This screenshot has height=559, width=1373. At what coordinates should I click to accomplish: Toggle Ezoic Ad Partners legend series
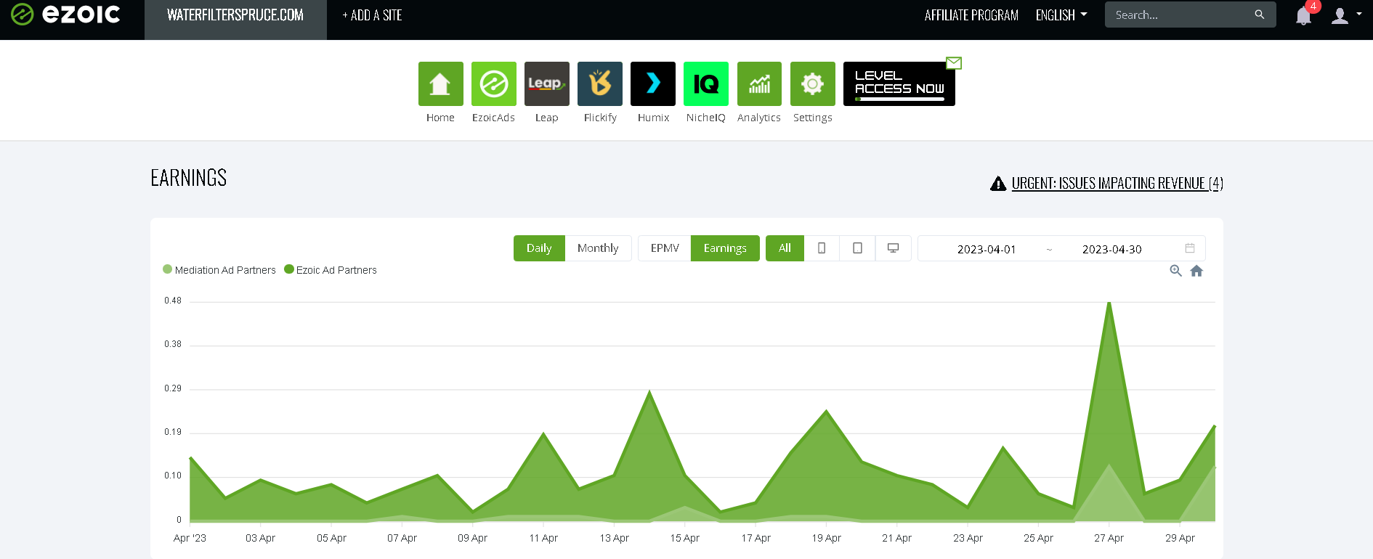tap(331, 270)
